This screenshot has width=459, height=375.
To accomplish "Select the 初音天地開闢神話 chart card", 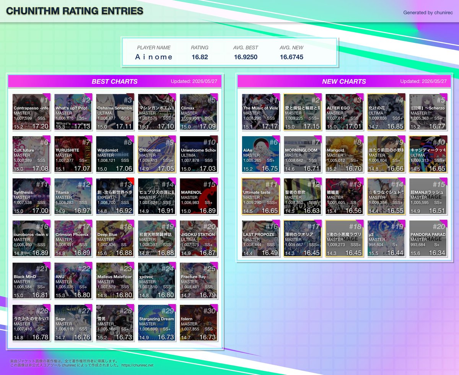I will click(x=157, y=238).
